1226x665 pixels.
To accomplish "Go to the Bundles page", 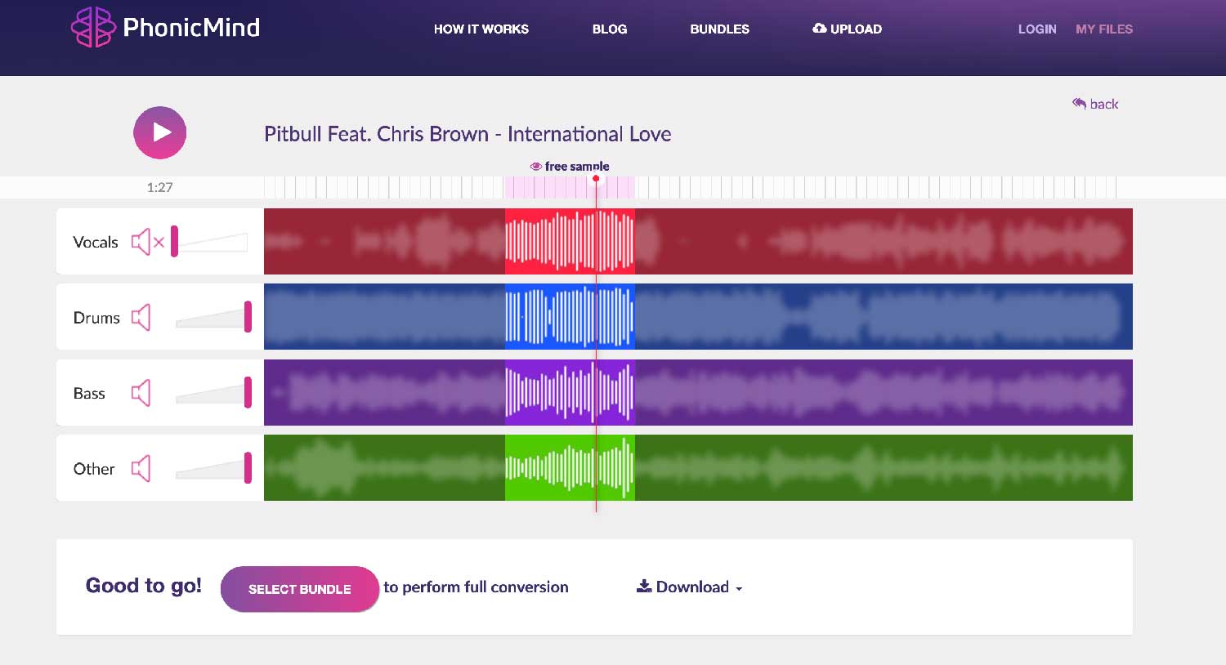I will point(719,29).
